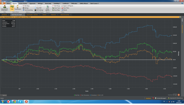Click the Windows Start button
This screenshot has height=105, width=184.
point(2,102)
